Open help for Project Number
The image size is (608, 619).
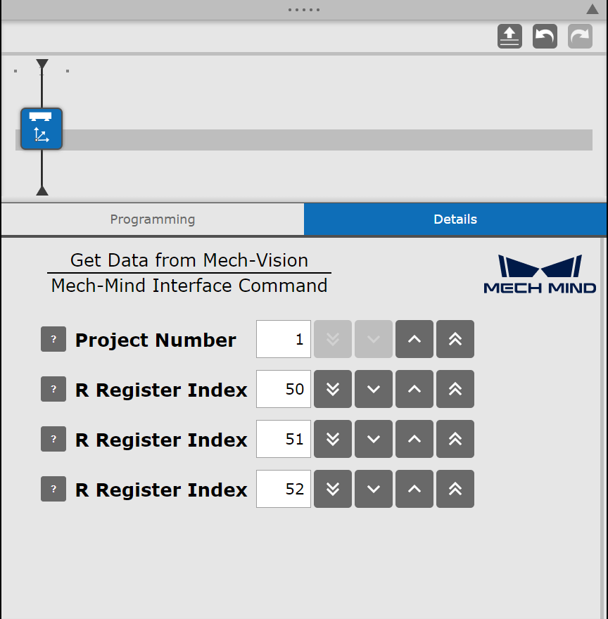(53, 339)
